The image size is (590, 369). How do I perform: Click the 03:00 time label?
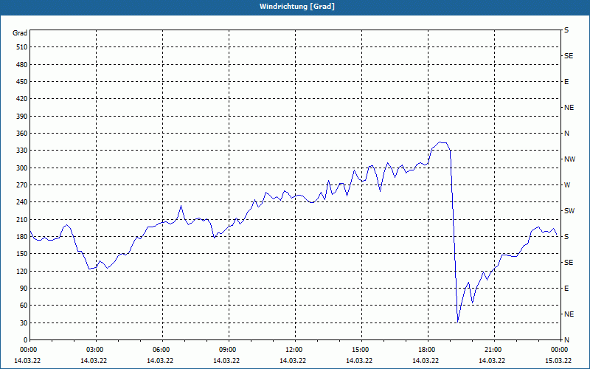(94, 350)
